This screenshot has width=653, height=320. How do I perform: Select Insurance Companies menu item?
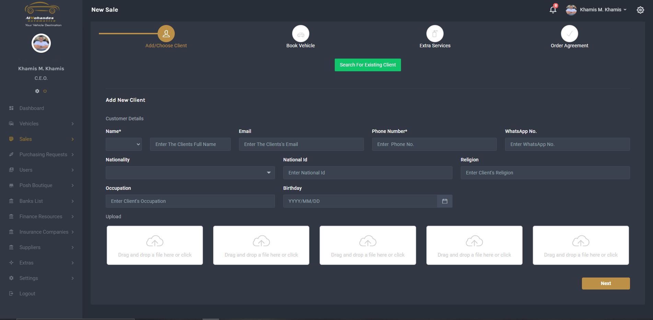[44, 232]
